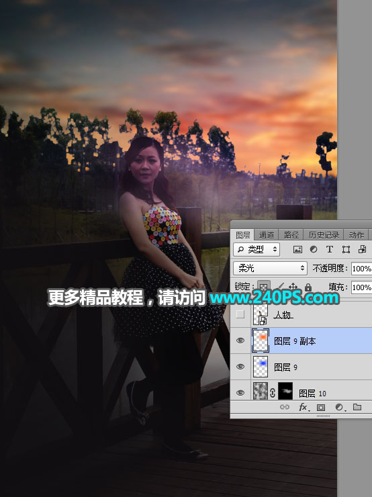
Task: Click the panel resize grip at bottom
Action: point(323,416)
